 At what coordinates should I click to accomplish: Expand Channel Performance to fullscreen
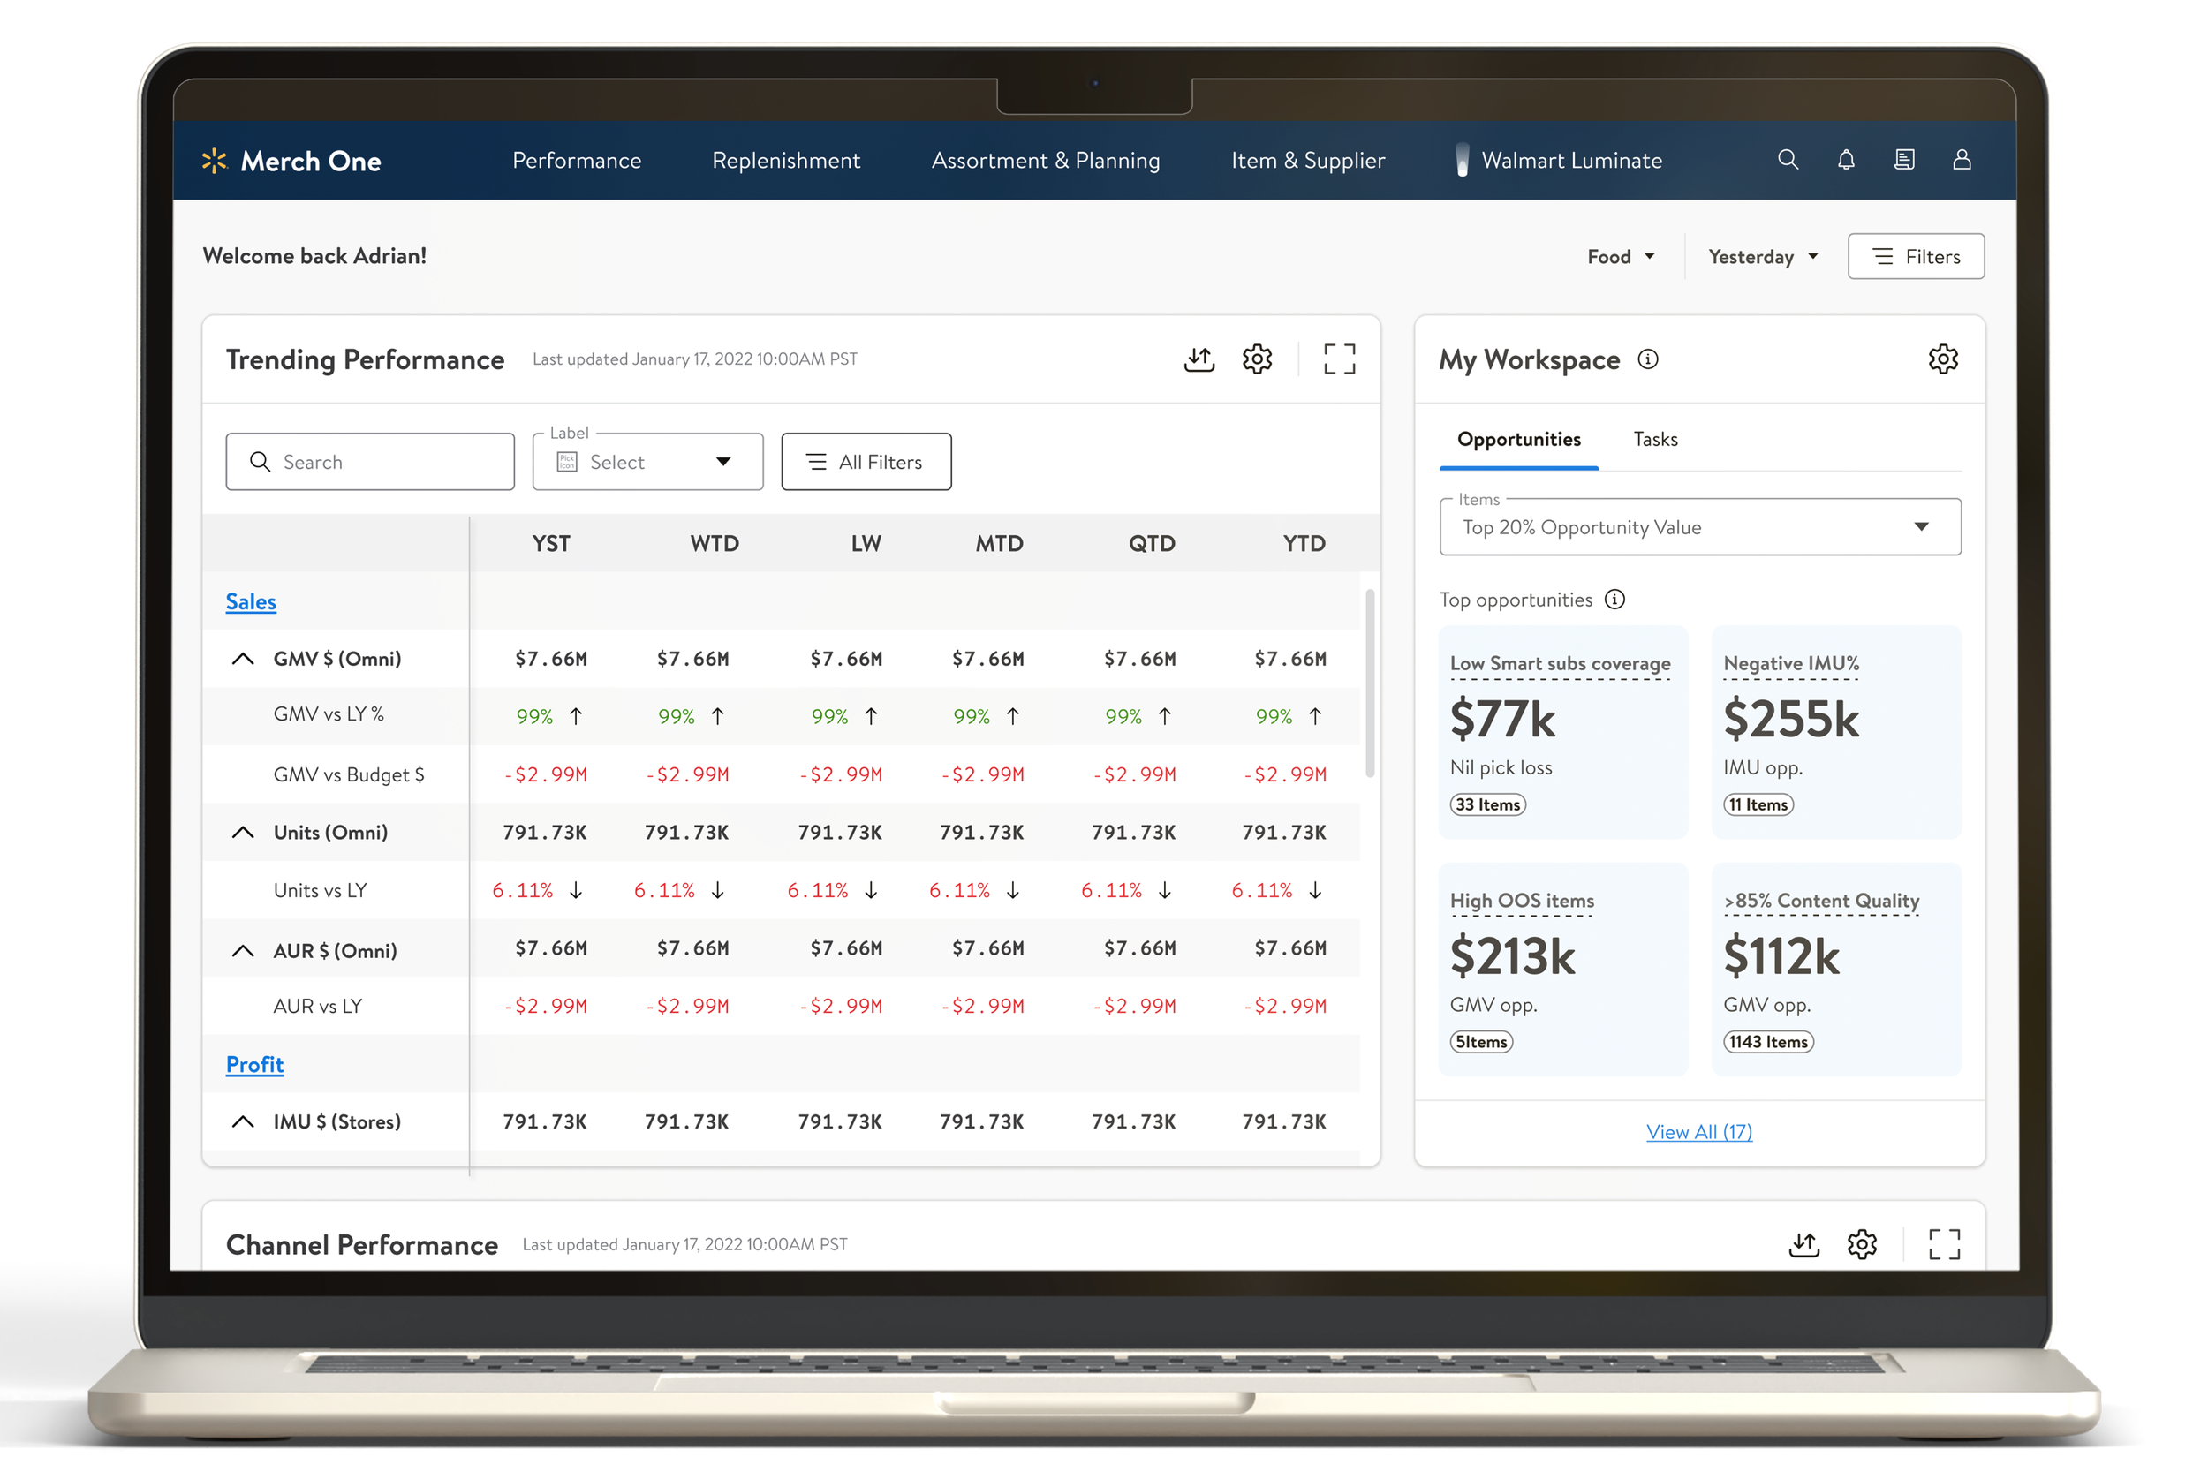[1943, 1244]
